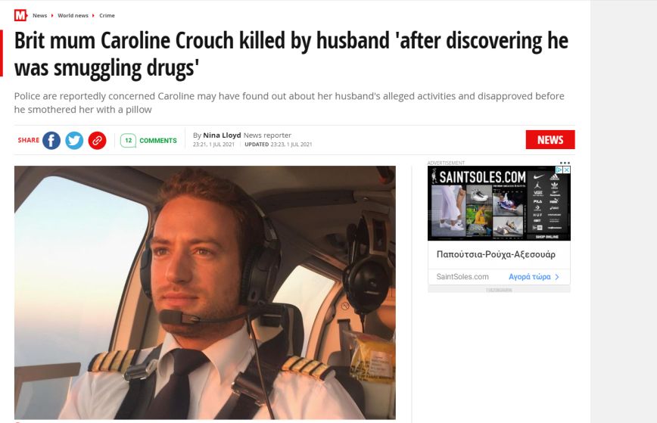Share the article on Twitter
This screenshot has width=657, height=423.
pos(74,140)
